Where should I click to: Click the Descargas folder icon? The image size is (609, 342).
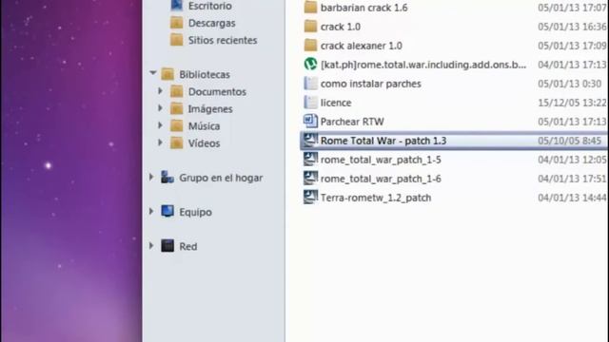tap(177, 23)
